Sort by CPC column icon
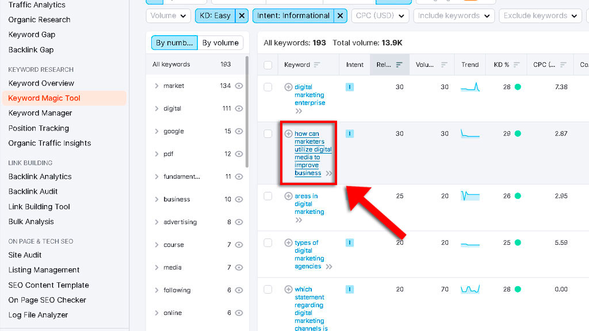Image resolution: width=589 pixels, height=331 pixels. click(x=563, y=65)
